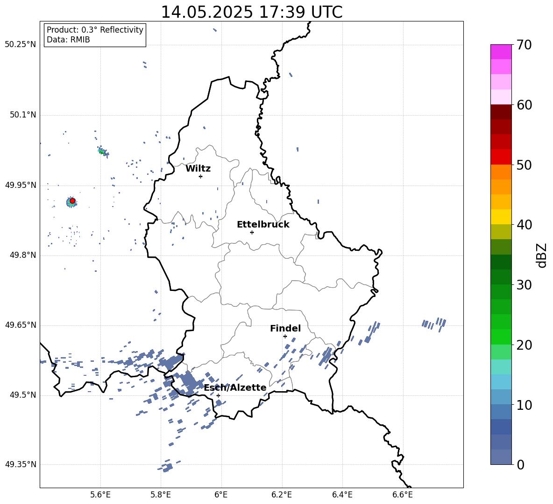Select the Wiltz city label
The width and height of the screenshot is (553, 504).
pyautogui.click(x=198, y=169)
